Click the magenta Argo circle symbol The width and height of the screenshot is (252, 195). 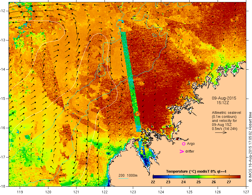tap(184, 144)
